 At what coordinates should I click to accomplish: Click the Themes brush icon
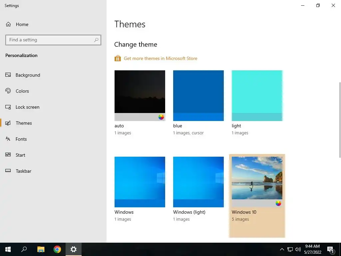pos(8,123)
